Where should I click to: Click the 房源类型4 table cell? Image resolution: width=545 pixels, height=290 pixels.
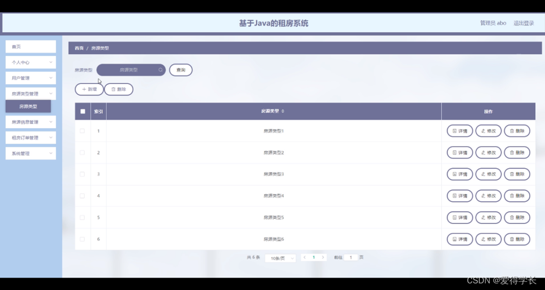274,196
